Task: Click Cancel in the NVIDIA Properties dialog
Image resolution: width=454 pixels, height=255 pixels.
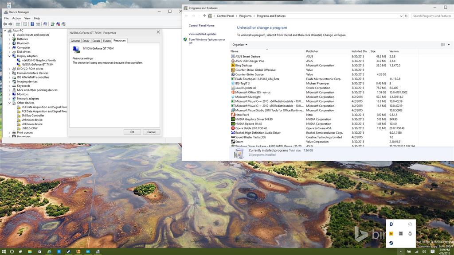Action: (151, 132)
